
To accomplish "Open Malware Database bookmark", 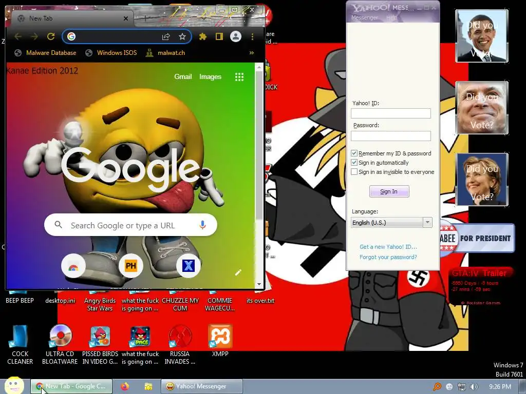I will pos(46,53).
